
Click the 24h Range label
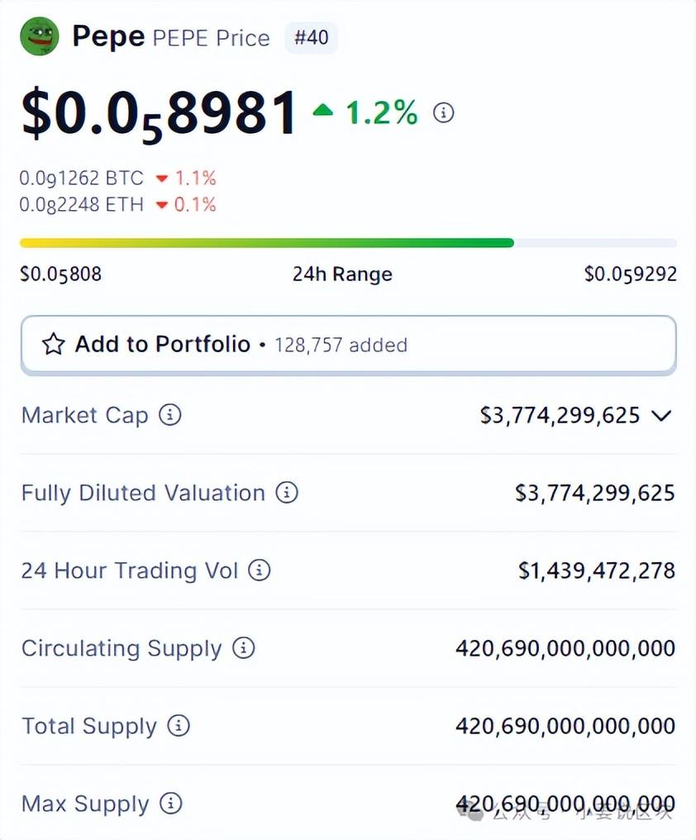pos(342,274)
